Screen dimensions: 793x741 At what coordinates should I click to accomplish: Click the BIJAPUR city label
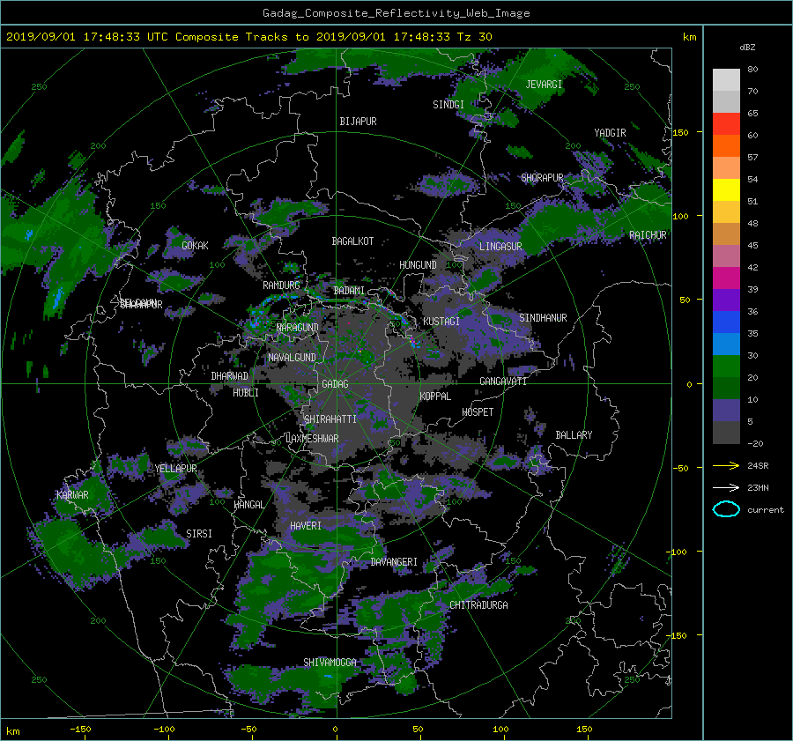tap(358, 122)
